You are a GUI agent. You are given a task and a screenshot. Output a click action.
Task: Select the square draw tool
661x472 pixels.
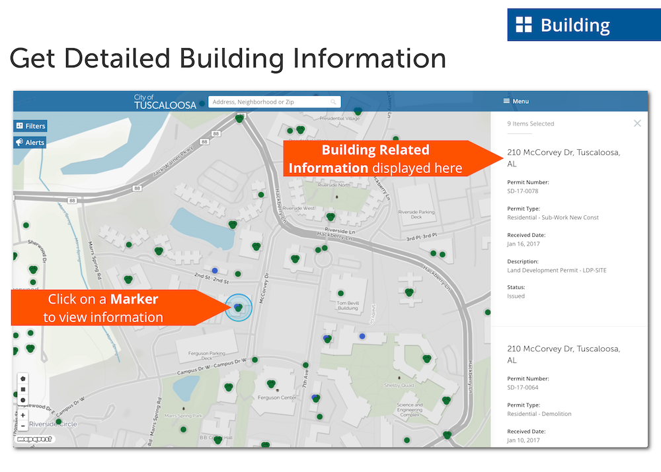(x=22, y=389)
